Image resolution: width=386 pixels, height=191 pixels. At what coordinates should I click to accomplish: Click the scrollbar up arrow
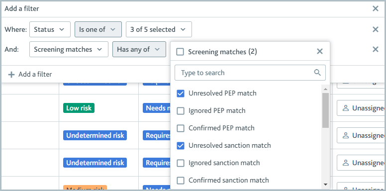325,89
